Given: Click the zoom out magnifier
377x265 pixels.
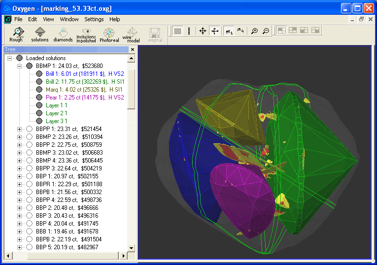Looking at the screenshot, I should [x=266, y=31].
